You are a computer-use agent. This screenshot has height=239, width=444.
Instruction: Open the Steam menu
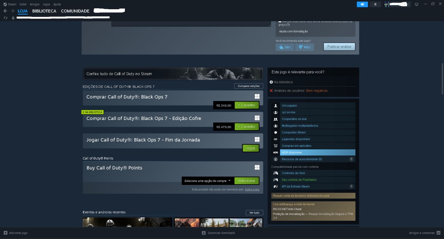pos(12,4)
